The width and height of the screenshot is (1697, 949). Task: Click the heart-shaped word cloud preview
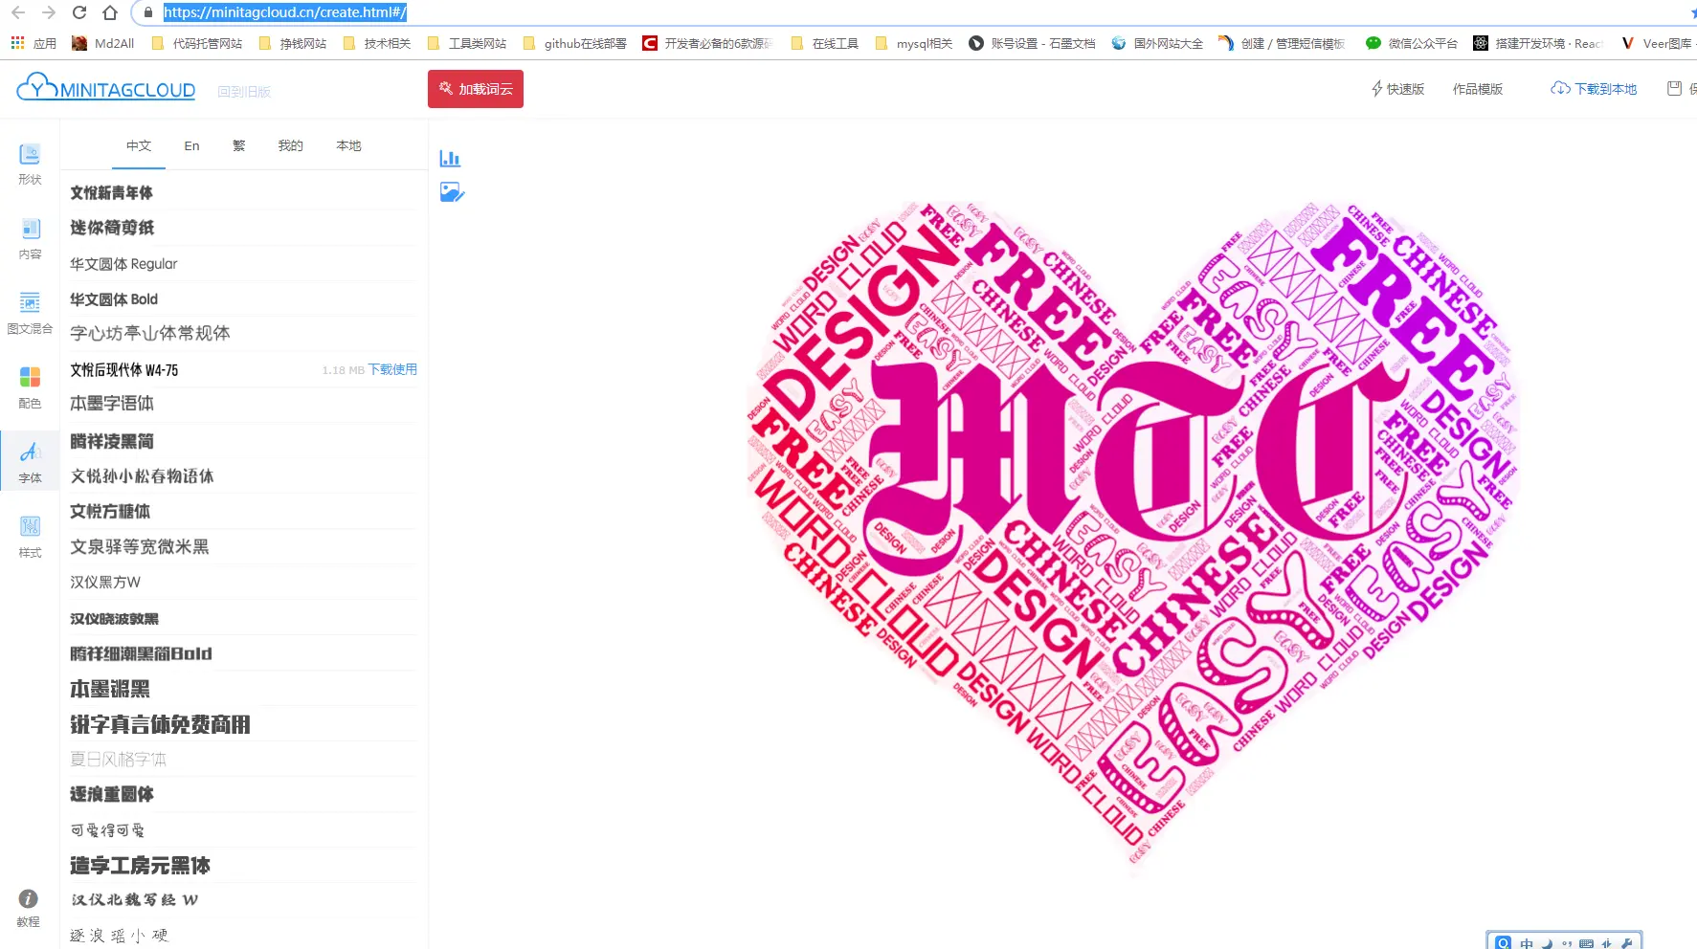[1133, 536]
